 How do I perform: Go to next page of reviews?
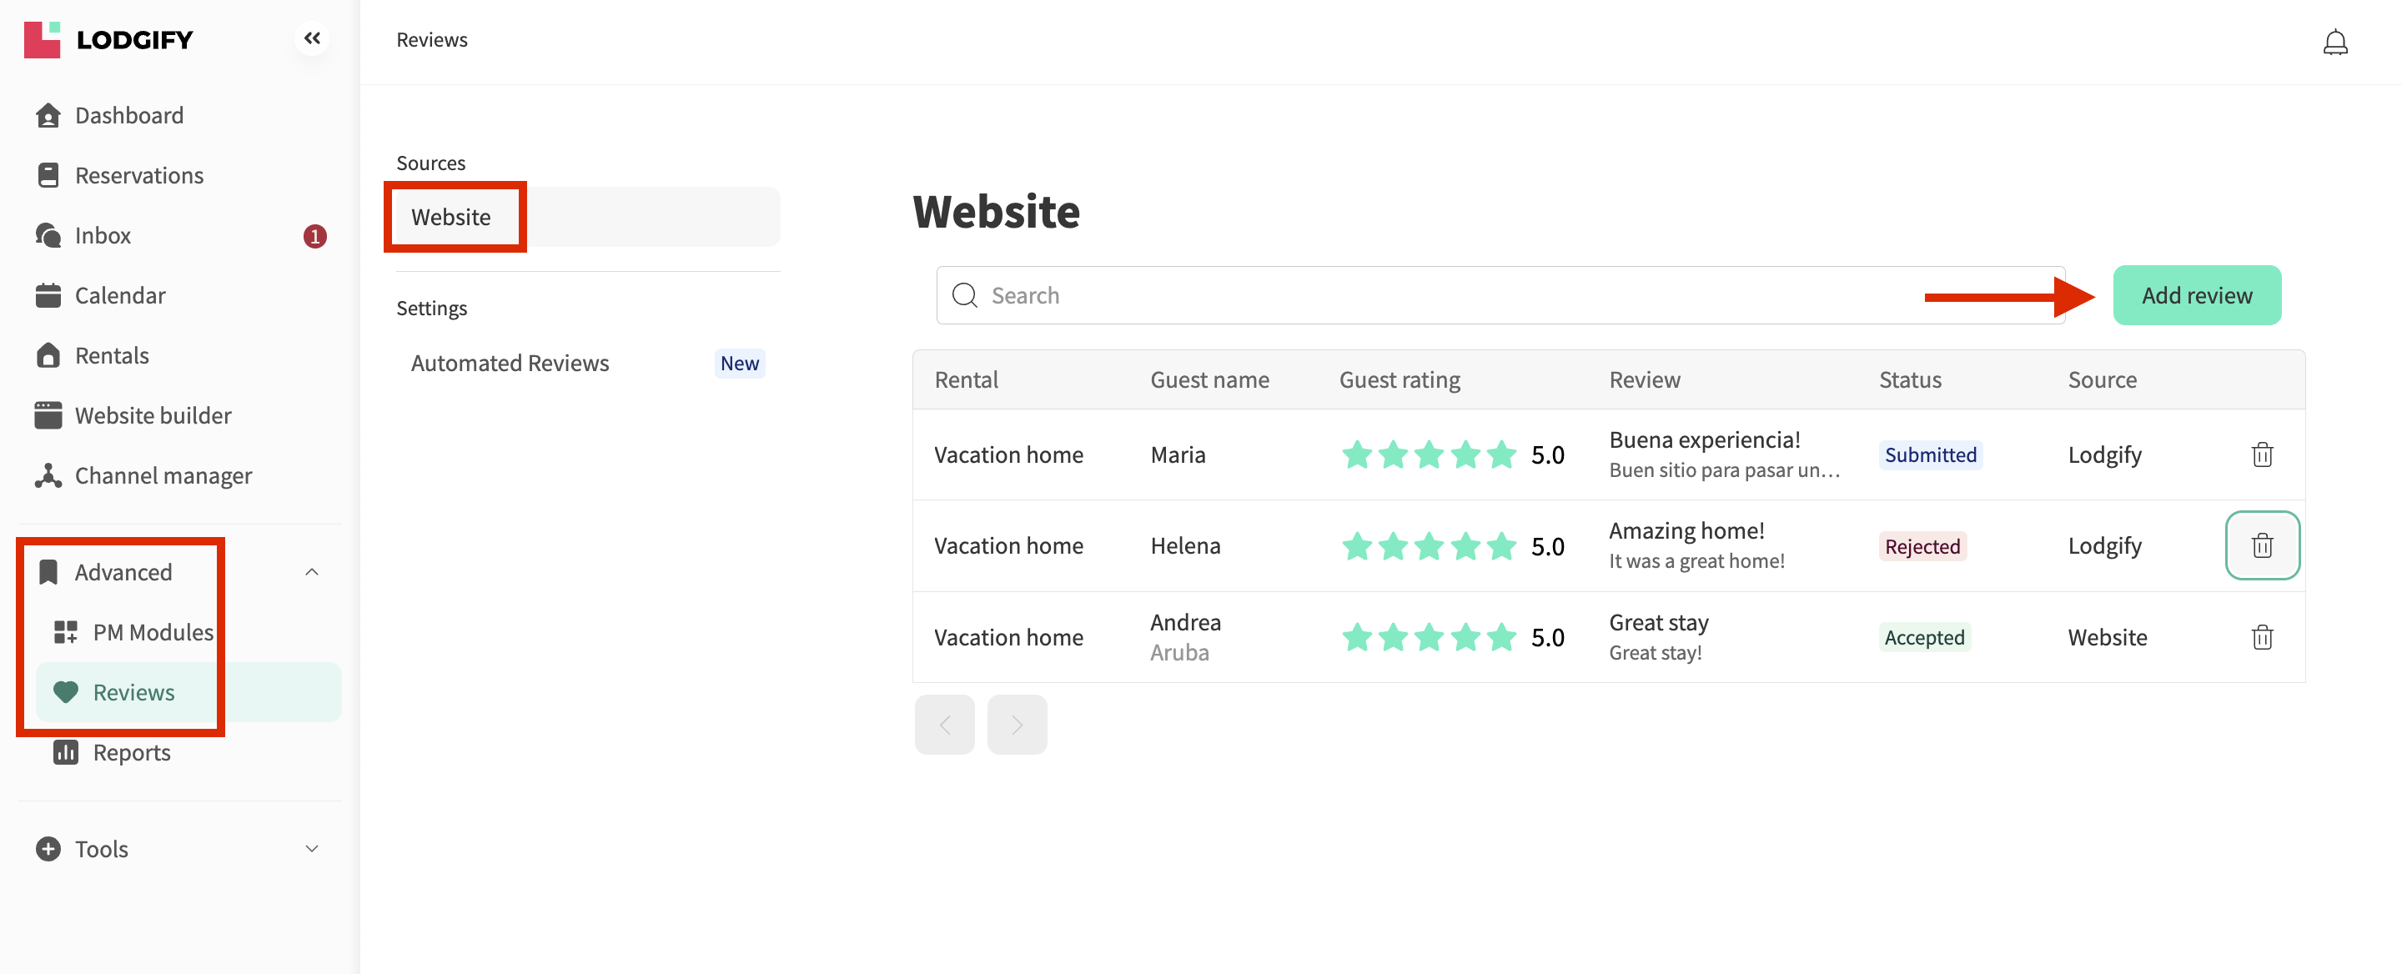click(x=1017, y=724)
